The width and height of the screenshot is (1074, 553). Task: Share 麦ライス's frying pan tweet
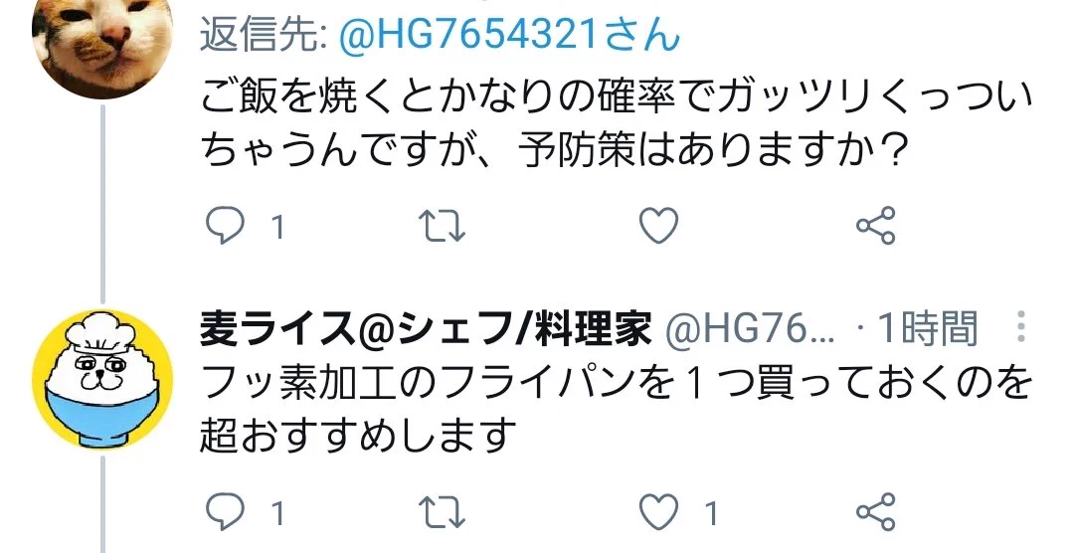tap(876, 512)
